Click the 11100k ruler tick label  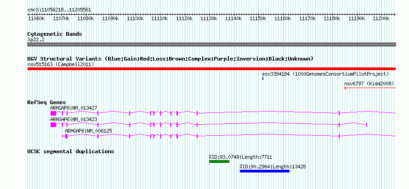click(135, 19)
